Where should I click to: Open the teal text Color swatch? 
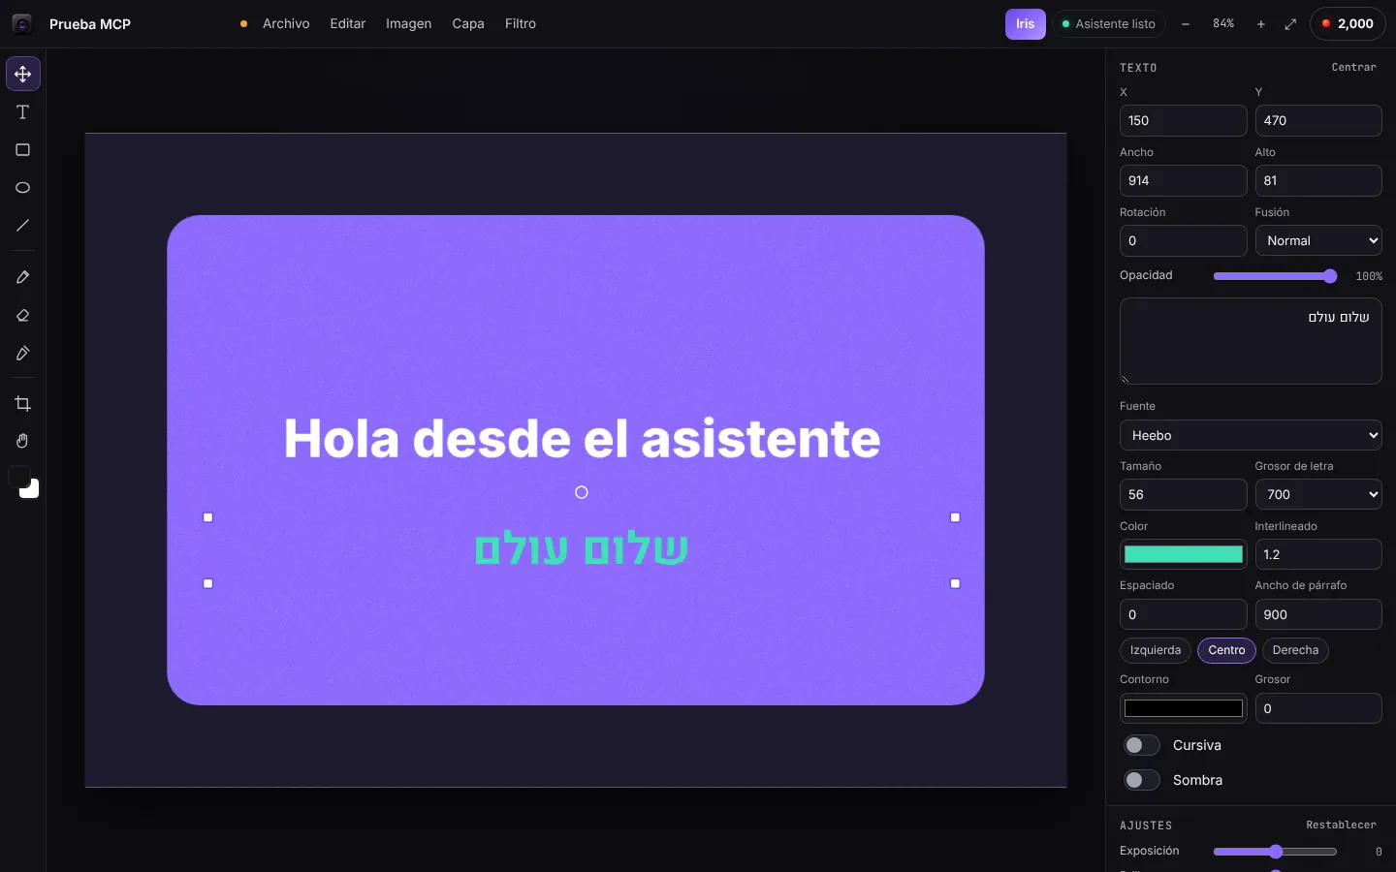pyautogui.click(x=1184, y=554)
